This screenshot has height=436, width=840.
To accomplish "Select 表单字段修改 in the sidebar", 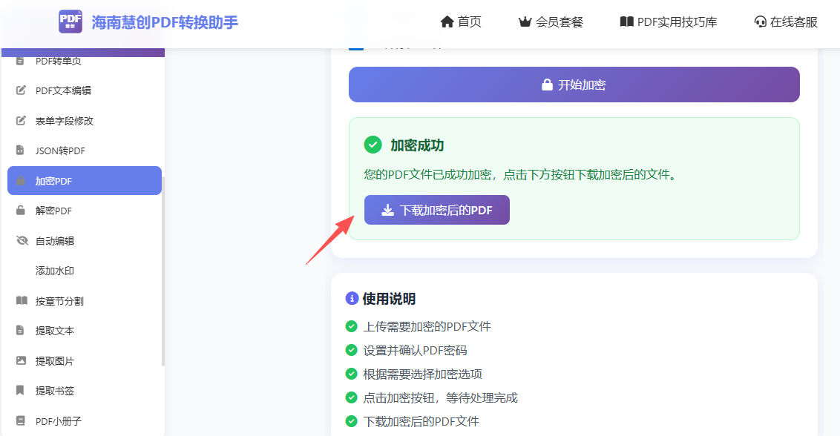I will pos(85,121).
